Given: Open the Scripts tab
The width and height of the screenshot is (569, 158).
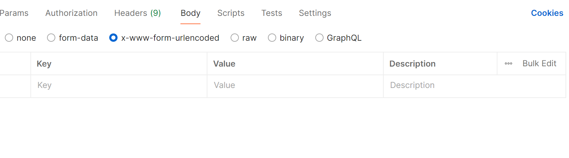Looking at the screenshot, I should pos(231,13).
